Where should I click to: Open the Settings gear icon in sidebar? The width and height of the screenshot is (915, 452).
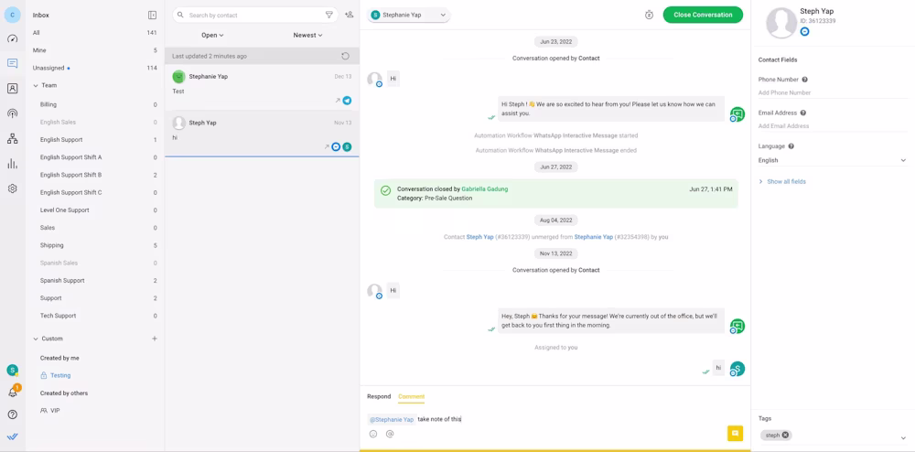12,189
